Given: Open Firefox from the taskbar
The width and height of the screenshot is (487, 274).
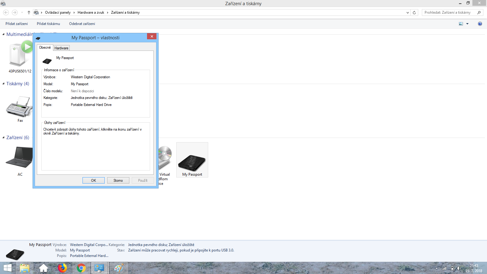Looking at the screenshot, I should [62, 268].
